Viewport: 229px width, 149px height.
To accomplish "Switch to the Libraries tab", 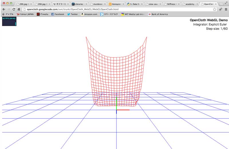I will (x=79, y=4).
